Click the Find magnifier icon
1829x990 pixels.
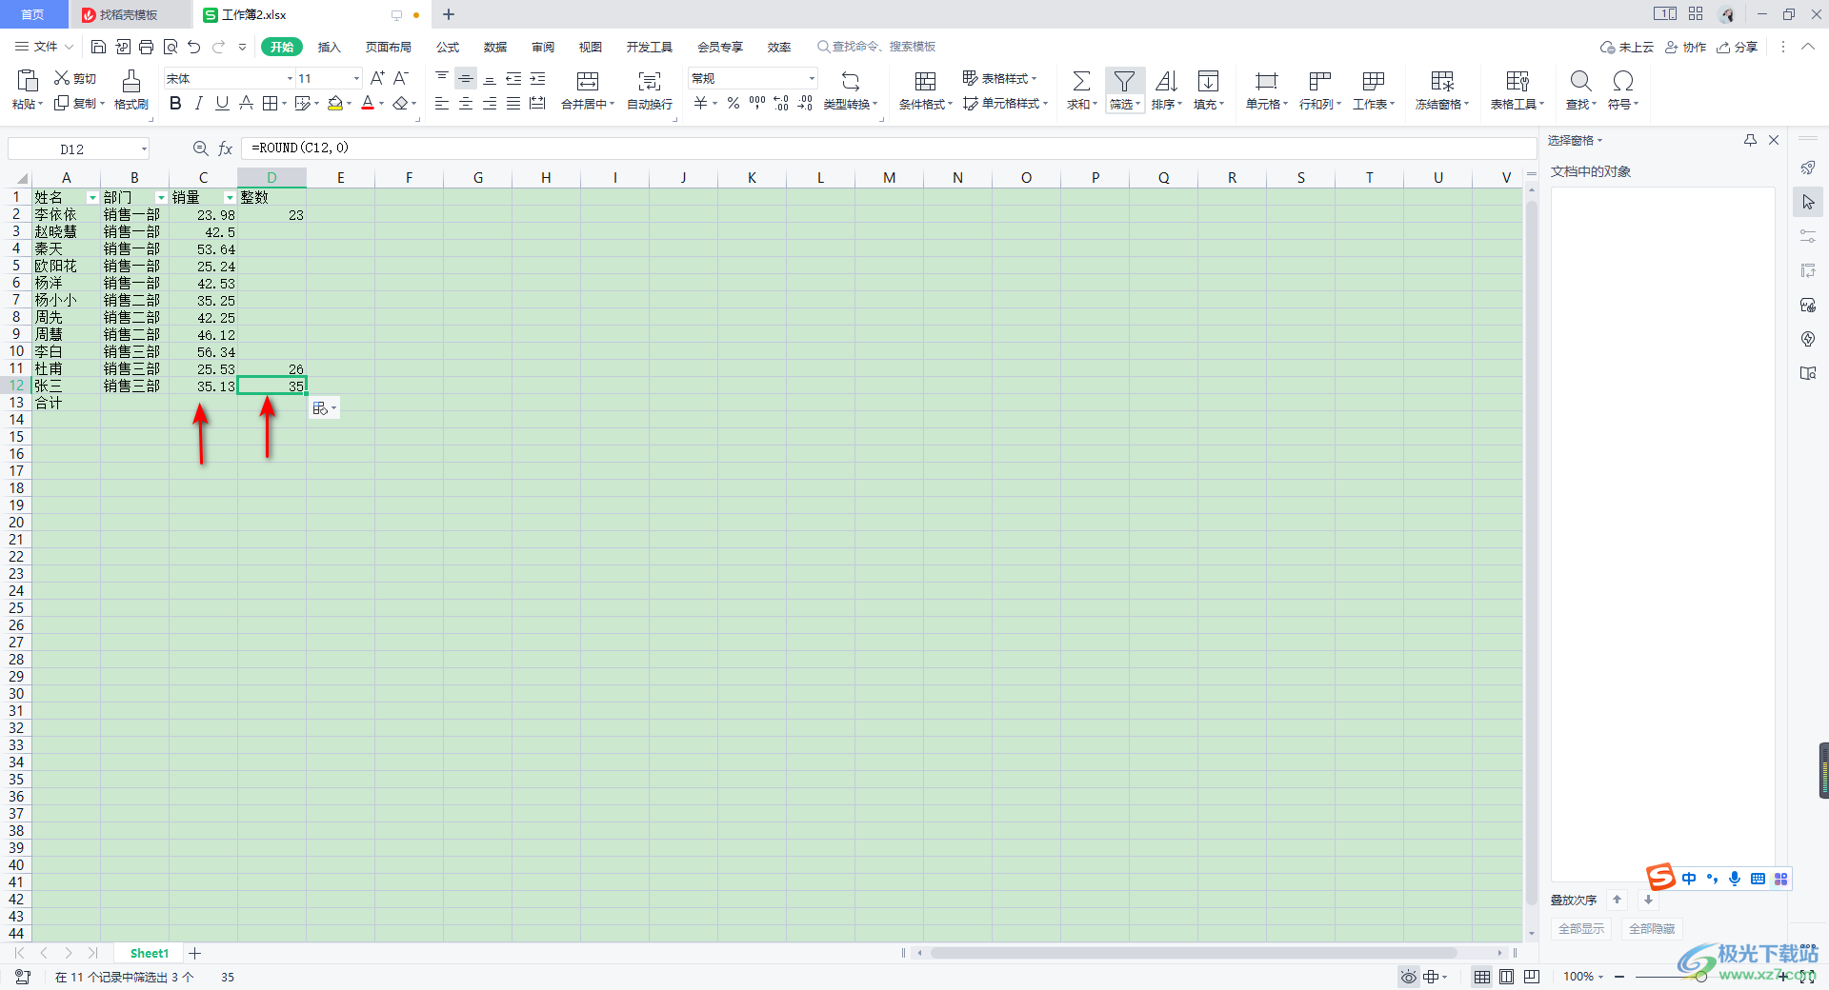point(1580,81)
